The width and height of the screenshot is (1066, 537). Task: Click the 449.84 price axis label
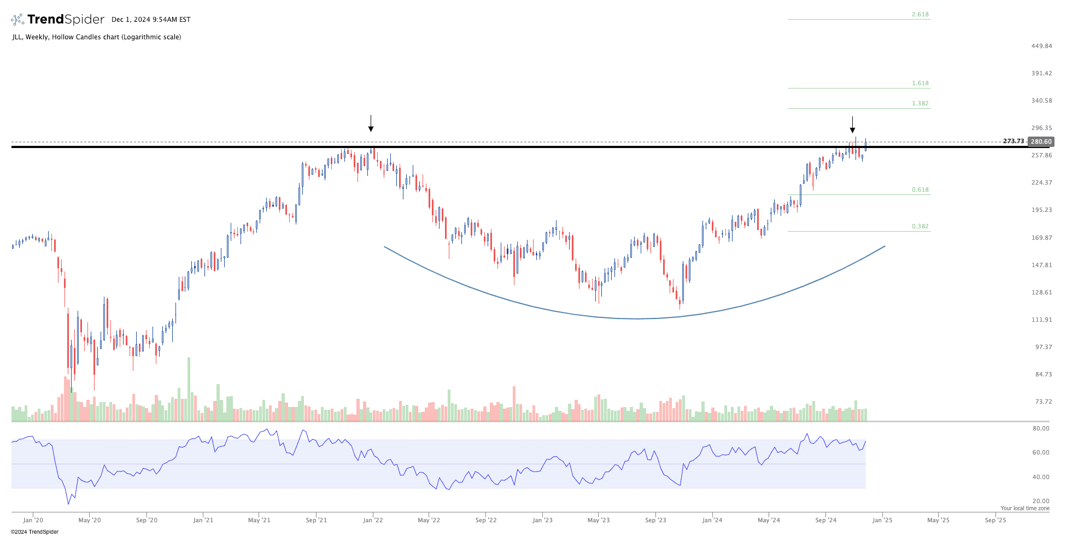tap(1041, 46)
